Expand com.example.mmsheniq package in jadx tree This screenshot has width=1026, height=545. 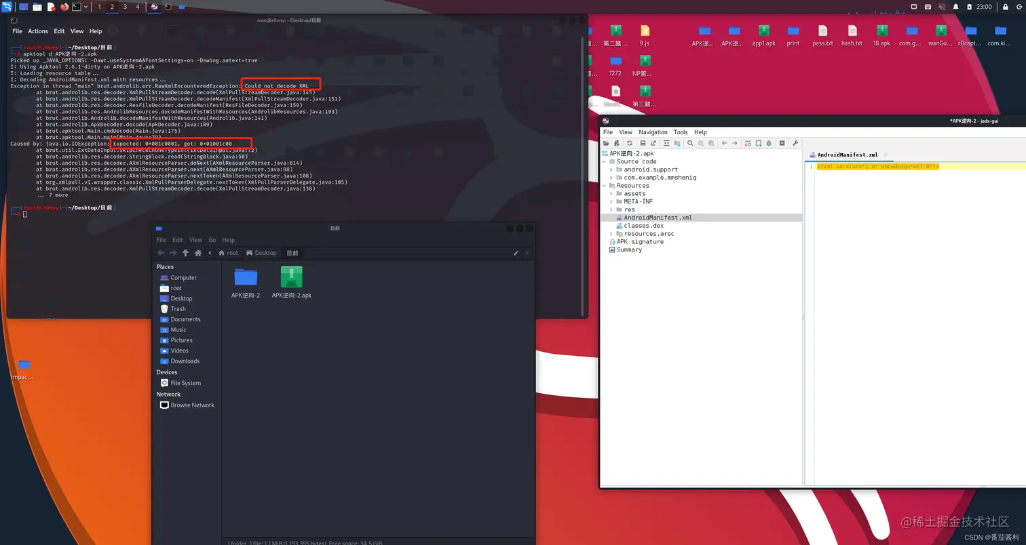(x=611, y=178)
